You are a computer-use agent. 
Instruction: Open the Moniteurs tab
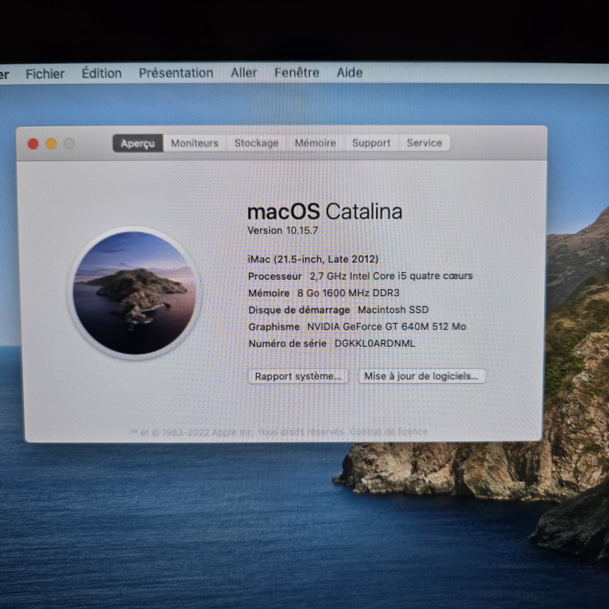click(x=194, y=143)
